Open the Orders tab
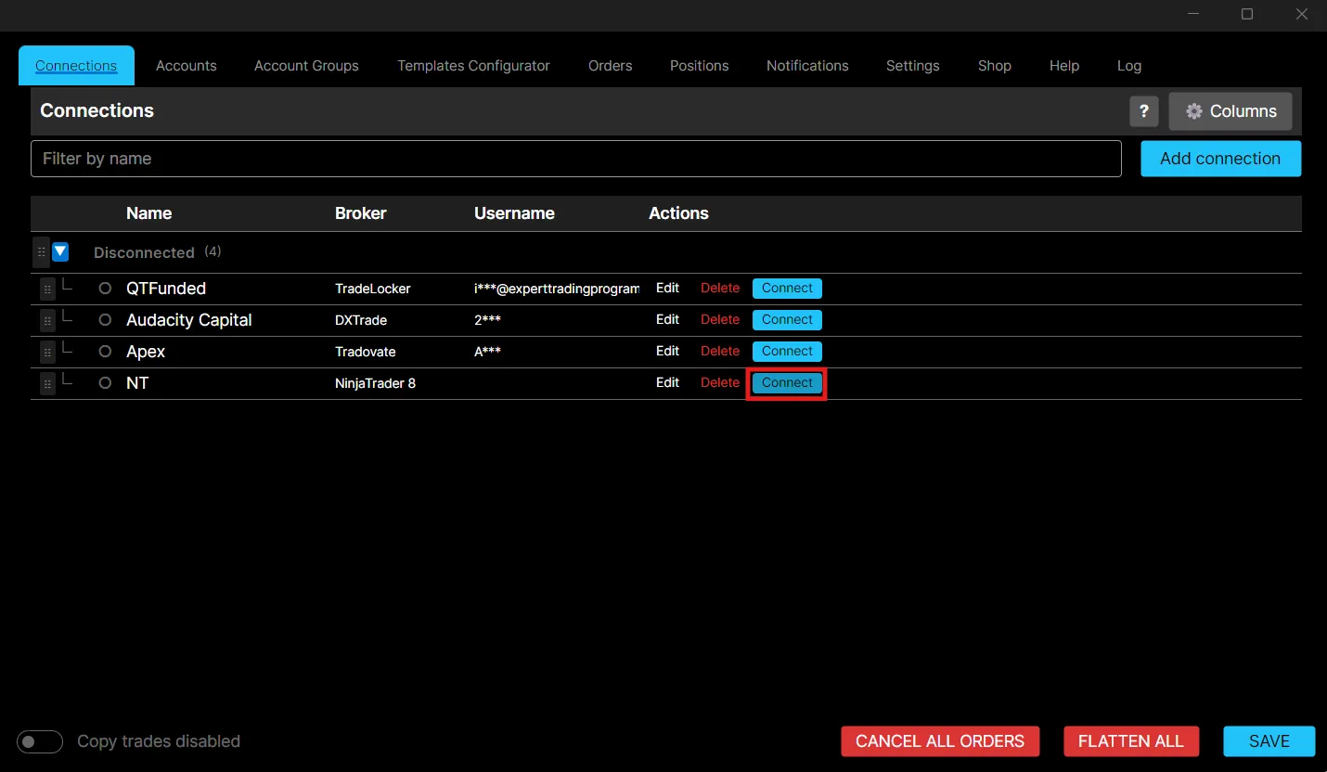The image size is (1327, 772). point(611,66)
